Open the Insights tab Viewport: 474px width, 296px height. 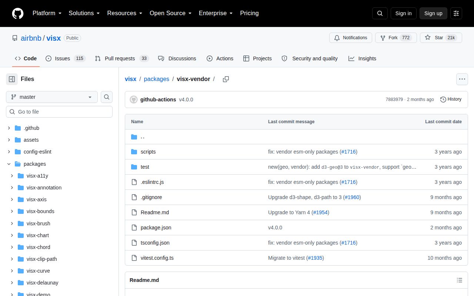pyautogui.click(x=362, y=58)
